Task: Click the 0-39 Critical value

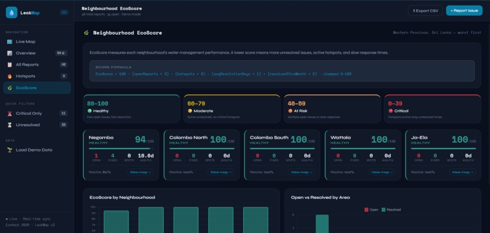Action: [x=395, y=103]
